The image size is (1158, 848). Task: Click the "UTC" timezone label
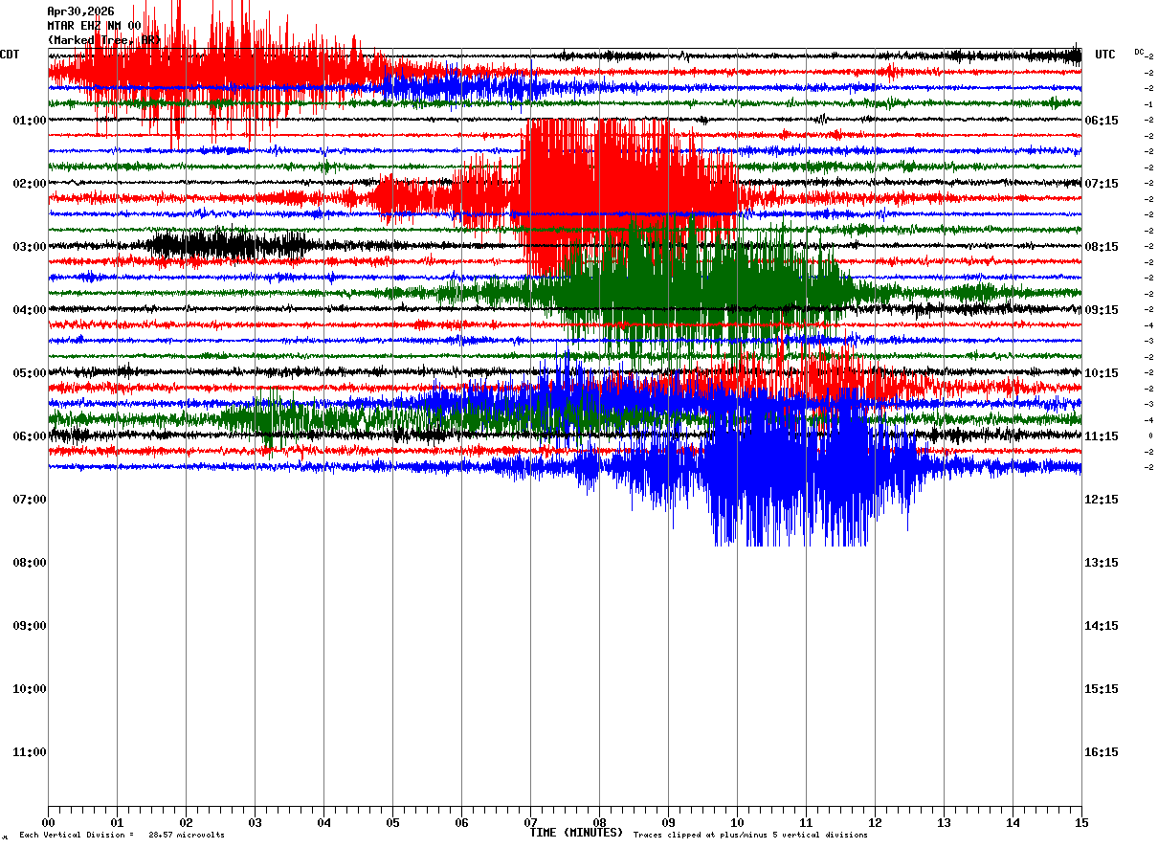[x=1105, y=55]
